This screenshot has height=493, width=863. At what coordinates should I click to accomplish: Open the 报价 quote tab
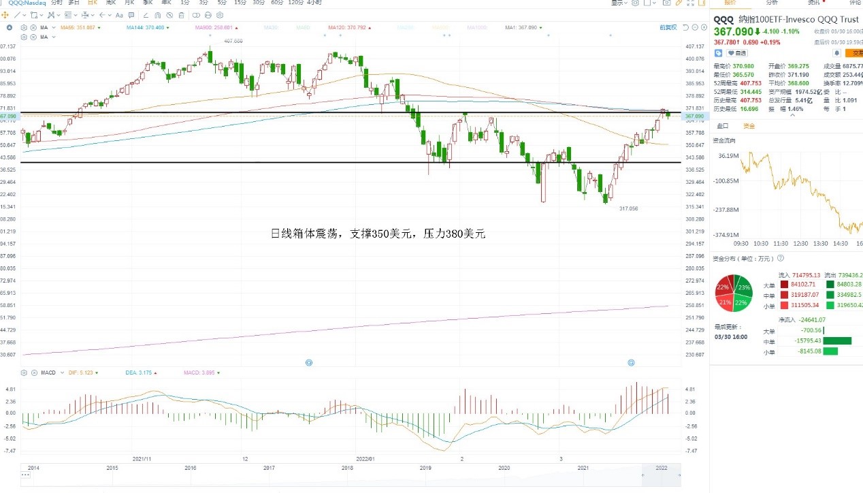[x=730, y=3]
